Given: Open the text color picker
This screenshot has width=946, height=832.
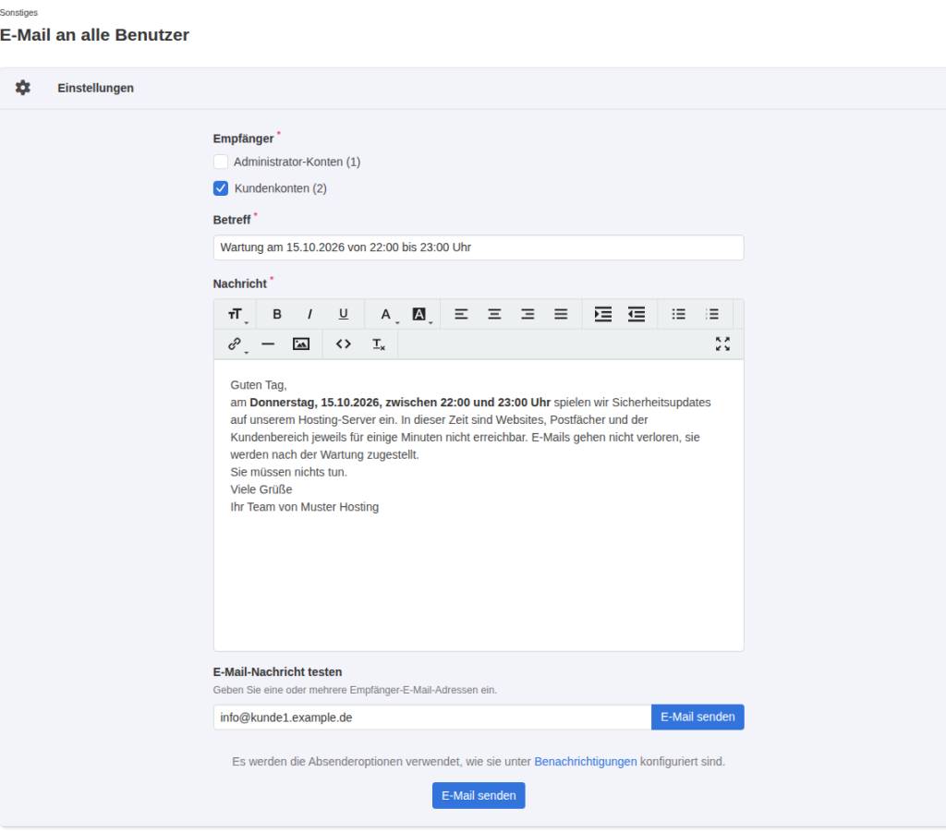Looking at the screenshot, I should (386, 314).
